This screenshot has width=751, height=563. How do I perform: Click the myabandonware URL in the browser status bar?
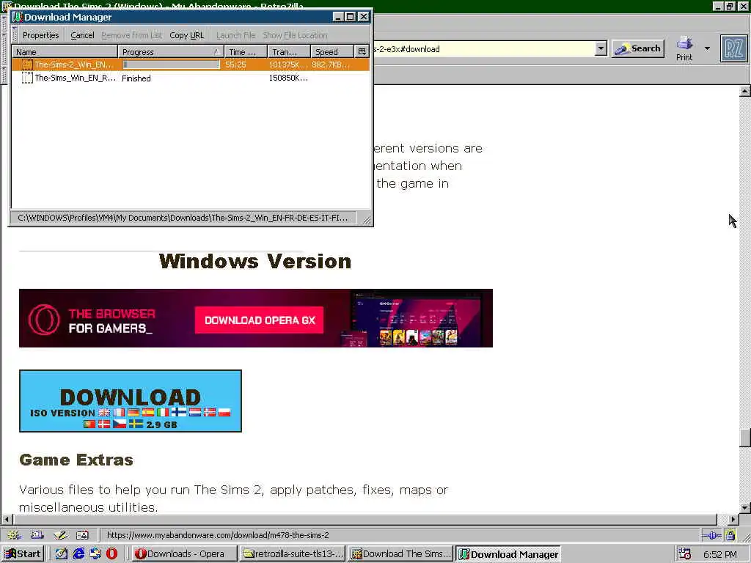pyautogui.click(x=217, y=534)
